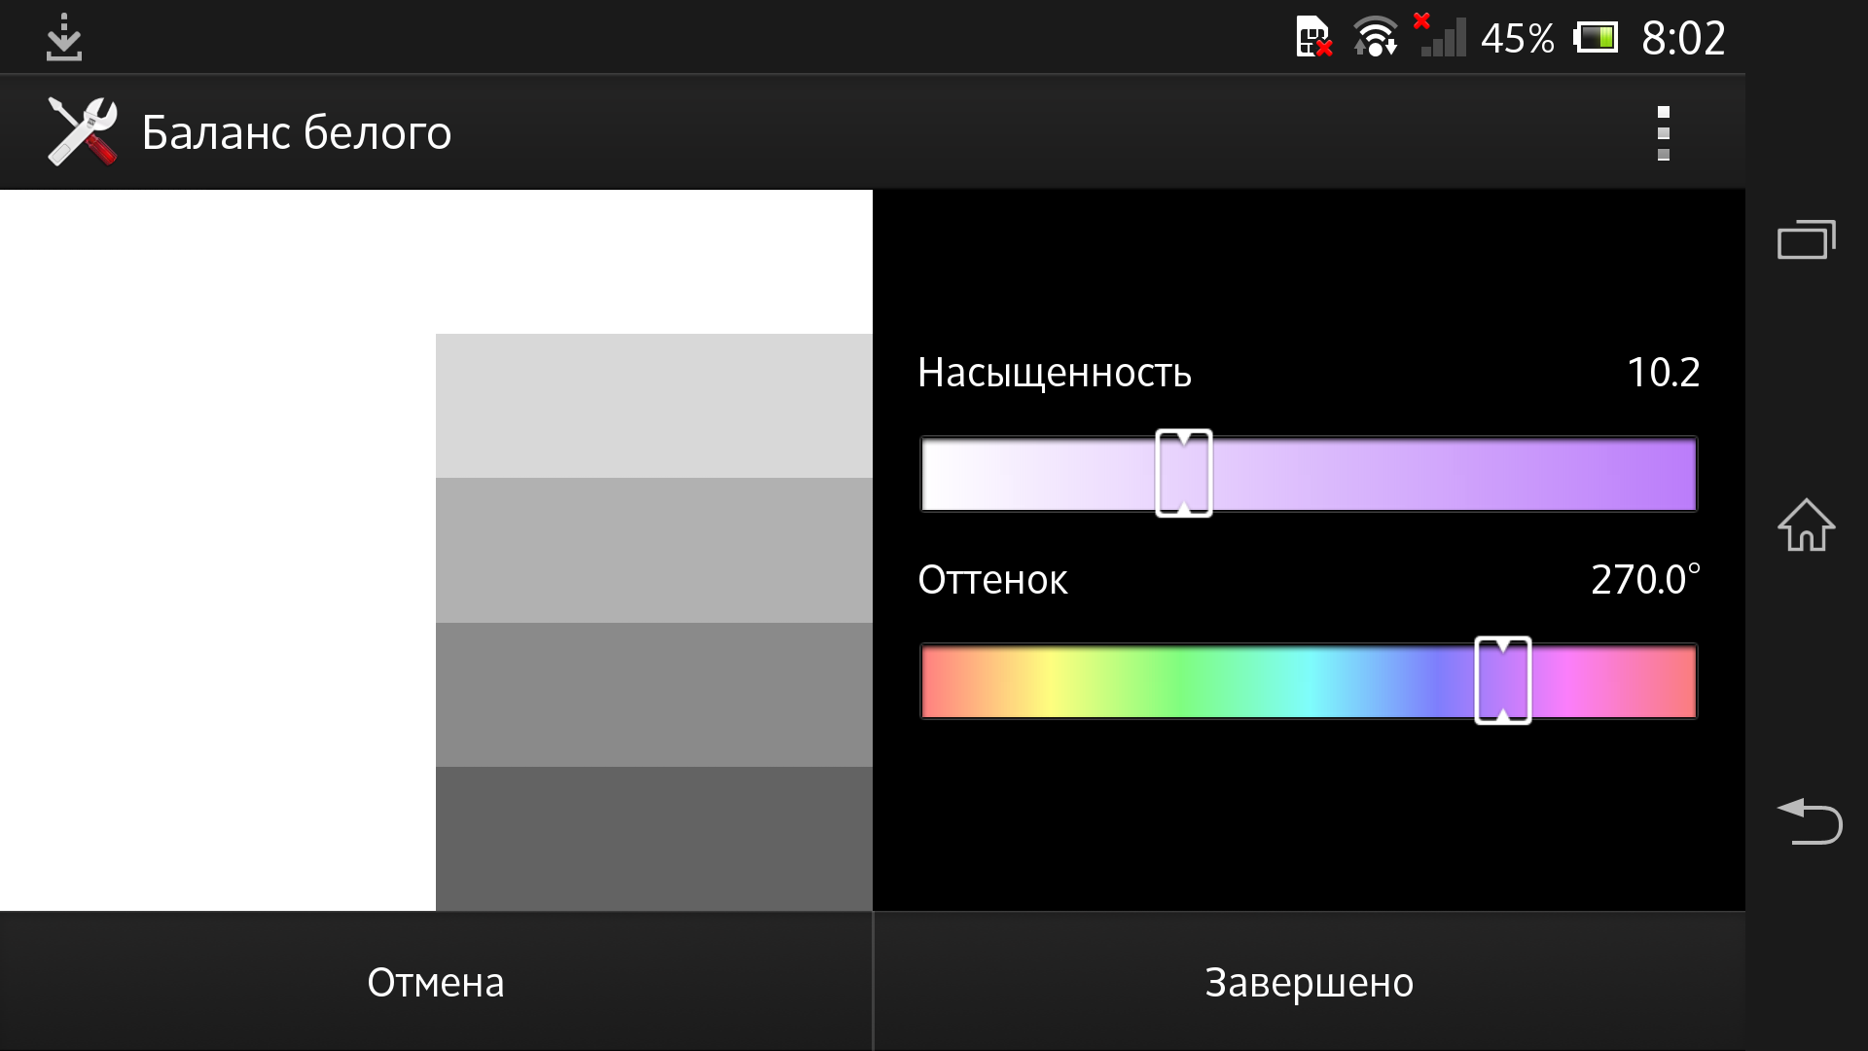Tap the clock showing 8:02
The width and height of the screenshot is (1868, 1051).
coord(1682,39)
